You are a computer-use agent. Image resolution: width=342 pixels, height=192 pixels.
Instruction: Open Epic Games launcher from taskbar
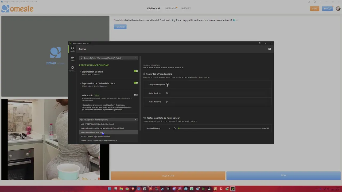point(168,189)
